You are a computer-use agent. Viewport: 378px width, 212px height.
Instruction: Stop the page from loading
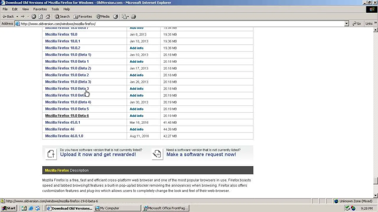pos(34,16)
